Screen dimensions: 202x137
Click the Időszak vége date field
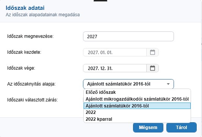click(115, 68)
